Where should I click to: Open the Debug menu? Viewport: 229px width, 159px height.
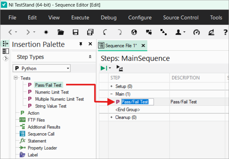(x=109, y=18)
